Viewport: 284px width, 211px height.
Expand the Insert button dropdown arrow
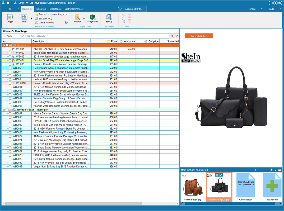coord(31,18)
